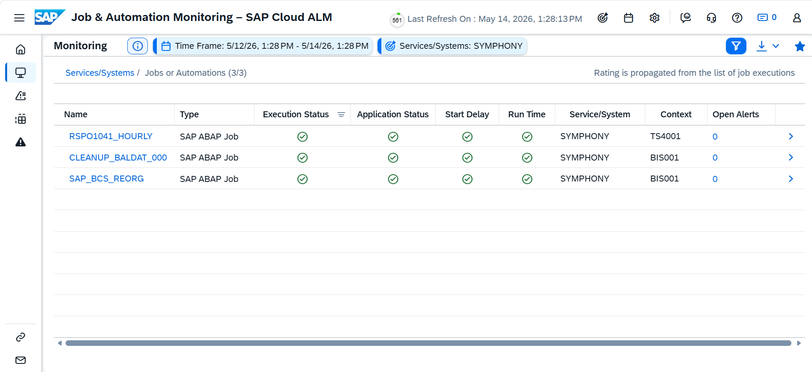Click run time status icon for SAP_BCS_REORG
Viewport: 812px width, 372px height.
click(x=527, y=179)
